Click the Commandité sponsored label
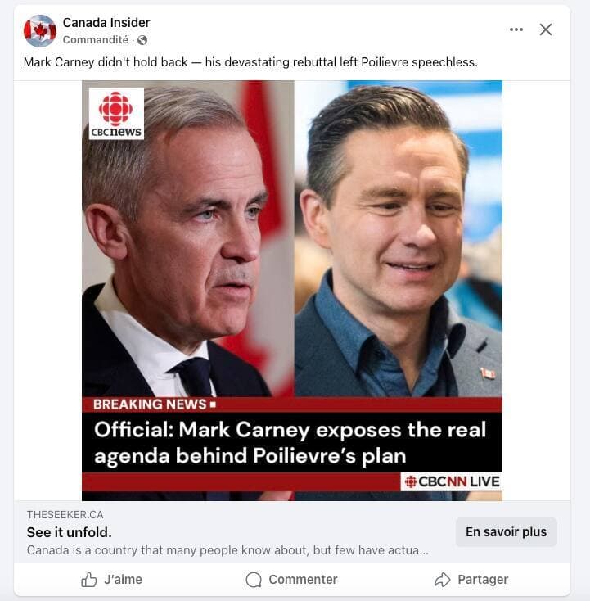This screenshot has width=590, height=601. click(96, 39)
